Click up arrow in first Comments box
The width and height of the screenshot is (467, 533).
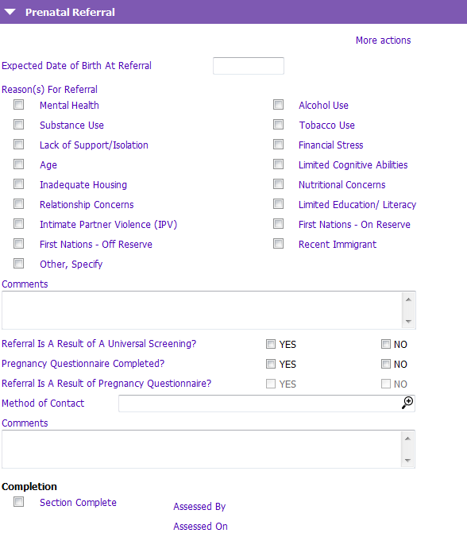[x=408, y=299]
